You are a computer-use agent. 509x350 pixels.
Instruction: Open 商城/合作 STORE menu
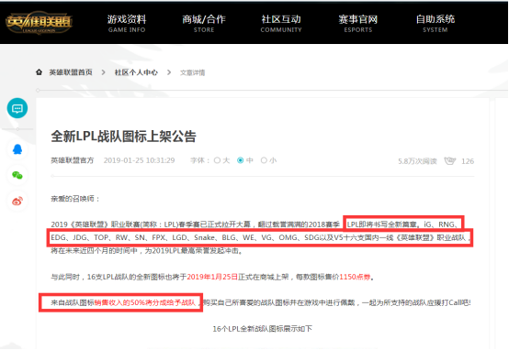[x=204, y=23]
